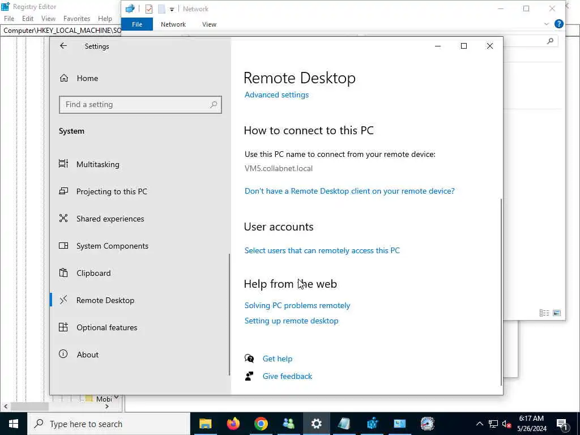Switch Network window to details view
The width and height of the screenshot is (580, 435).
[544, 313]
